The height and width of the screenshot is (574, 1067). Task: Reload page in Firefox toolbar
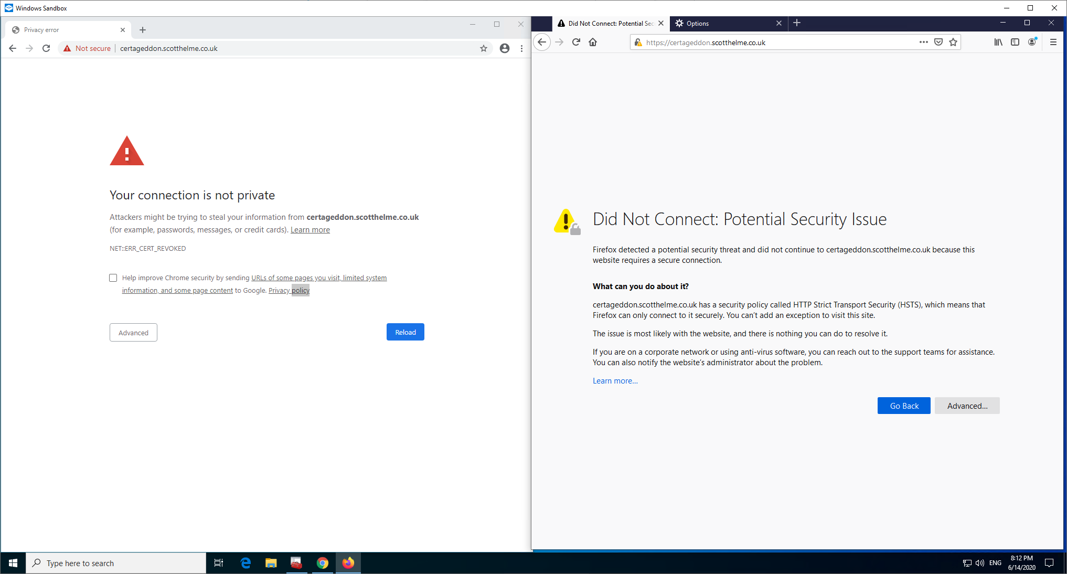coord(576,42)
